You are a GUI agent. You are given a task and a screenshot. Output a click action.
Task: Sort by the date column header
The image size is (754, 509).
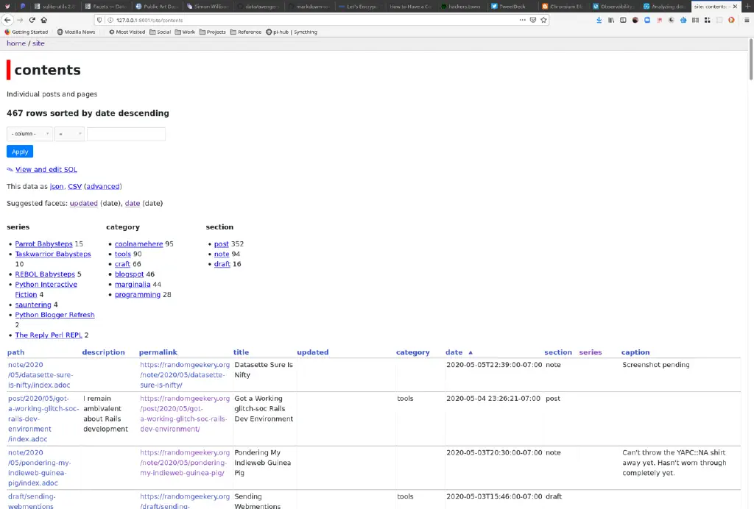coord(454,352)
